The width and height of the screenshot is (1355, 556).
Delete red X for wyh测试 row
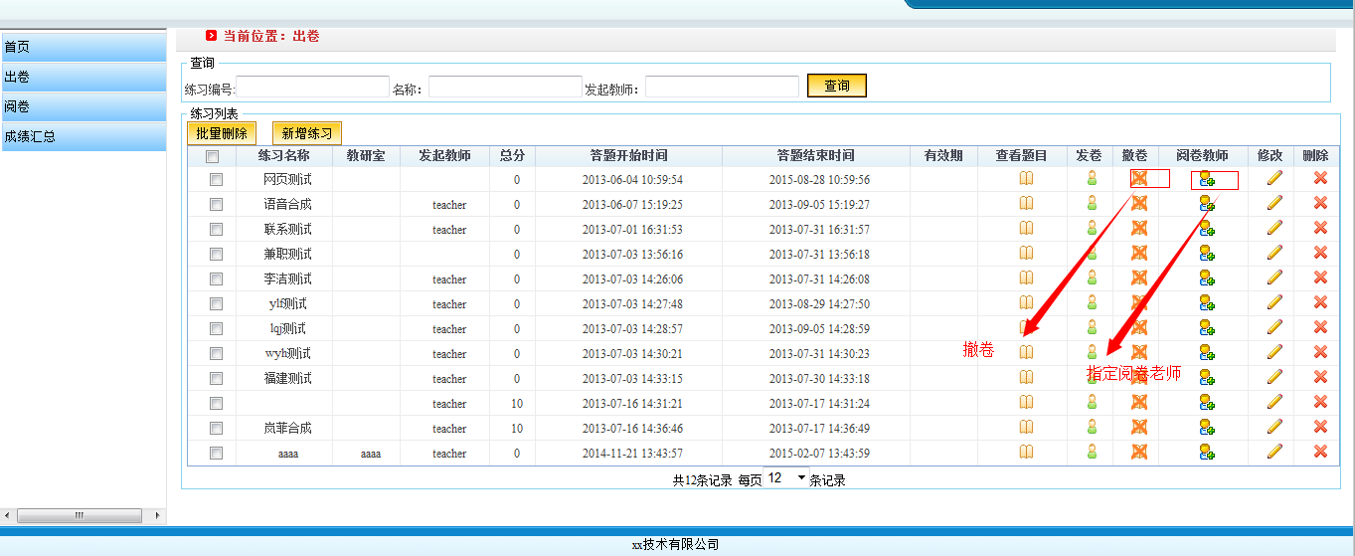pyautogui.click(x=1320, y=352)
